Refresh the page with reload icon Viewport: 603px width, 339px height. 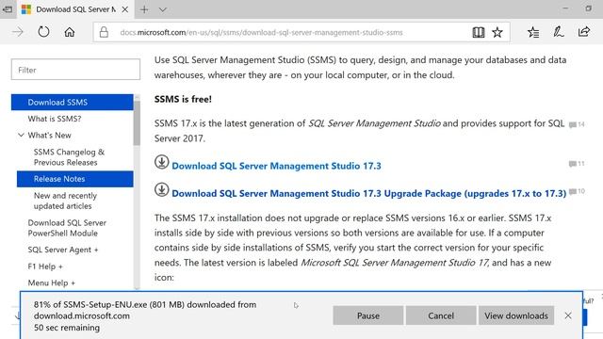click(43, 32)
